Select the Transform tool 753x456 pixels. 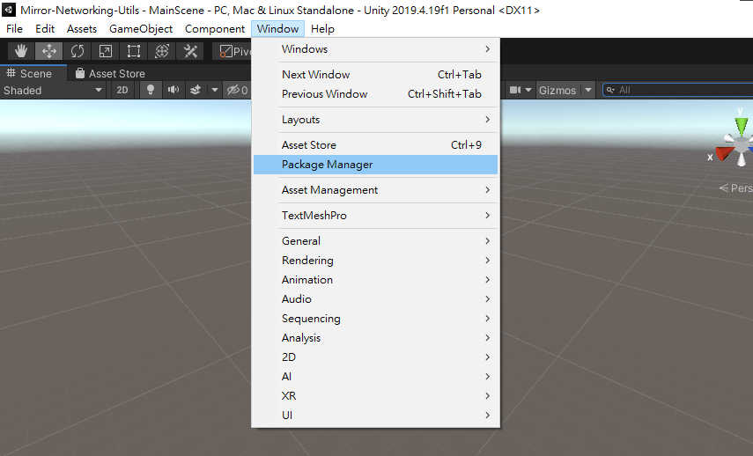click(x=162, y=51)
